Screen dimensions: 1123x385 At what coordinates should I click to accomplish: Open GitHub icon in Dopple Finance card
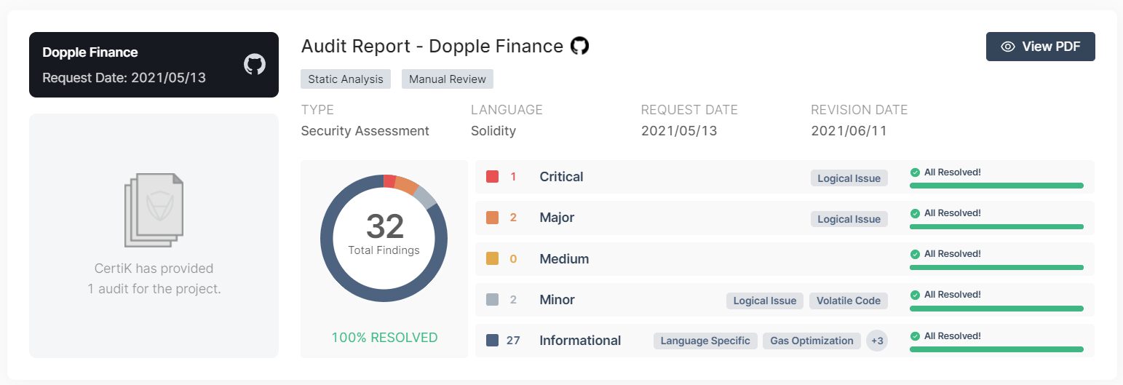click(x=255, y=64)
